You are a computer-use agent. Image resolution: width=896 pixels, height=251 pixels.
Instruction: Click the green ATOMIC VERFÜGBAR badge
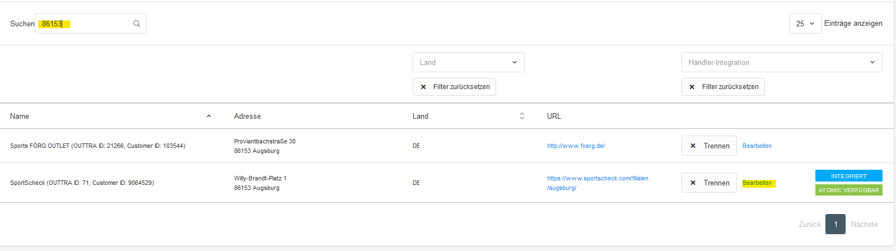click(848, 190)
